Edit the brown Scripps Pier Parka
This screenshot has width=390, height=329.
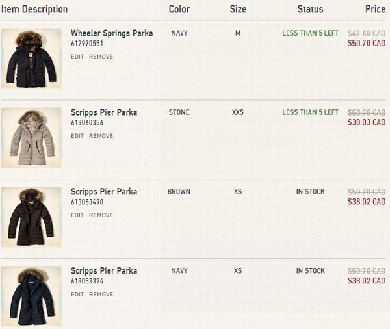77,215
